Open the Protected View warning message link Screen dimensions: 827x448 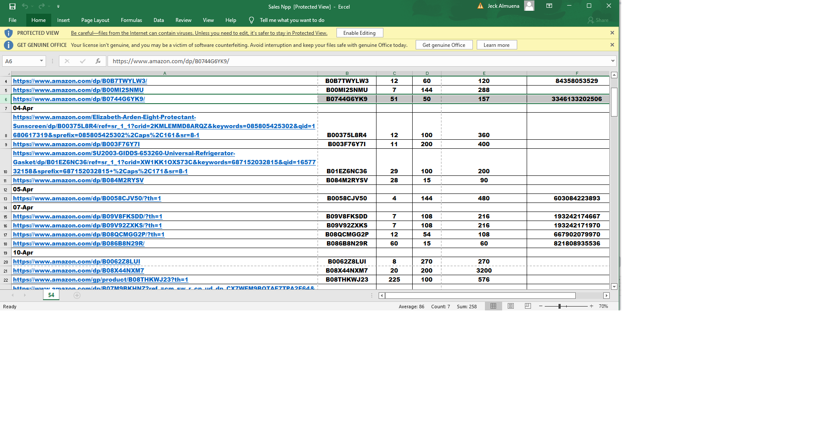point(199,33)
